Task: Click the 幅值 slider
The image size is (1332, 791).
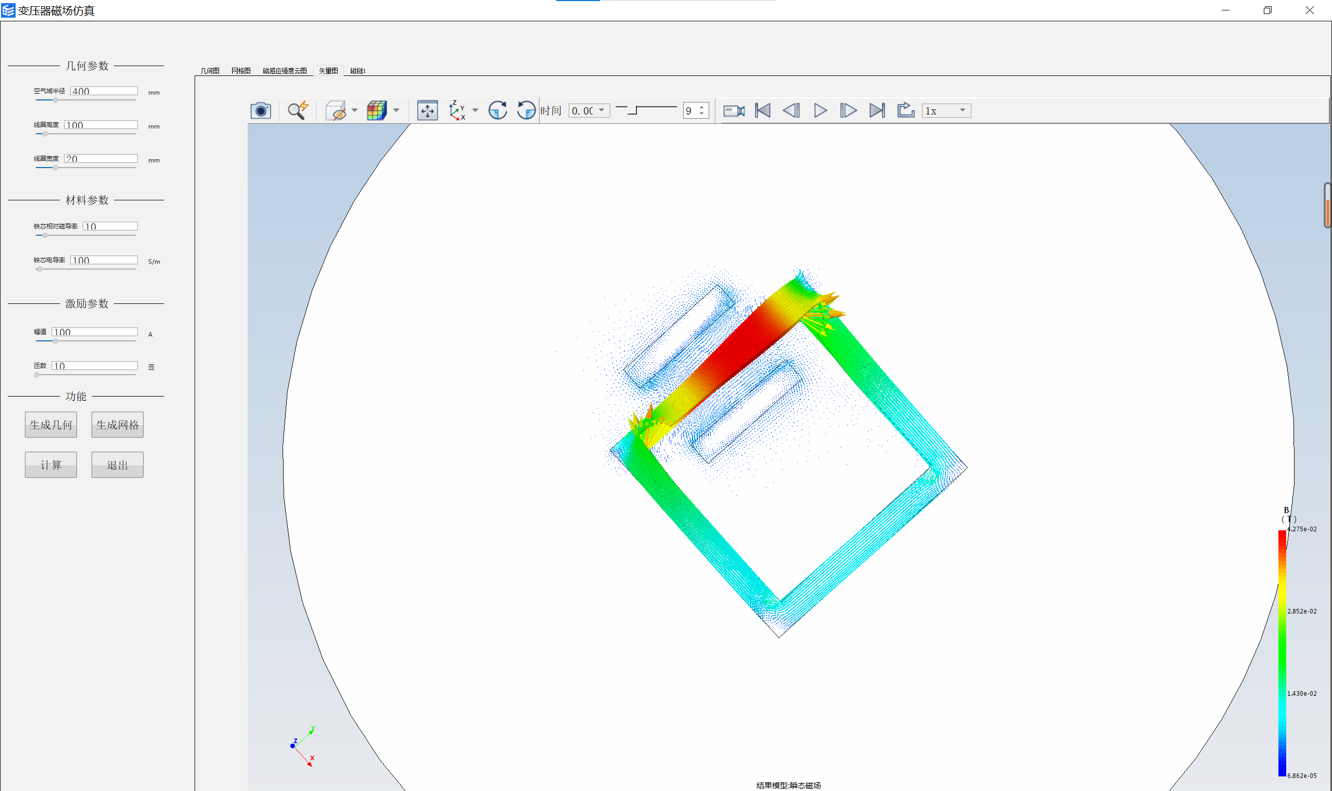Action: pyautogui.click(x=85, y=341)
